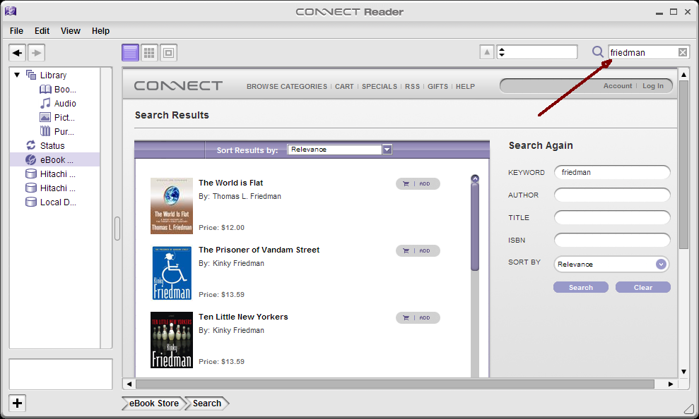Open the Cart link
Image resolution: width=699 pixels, height=419 pixels.
[344, 86]
